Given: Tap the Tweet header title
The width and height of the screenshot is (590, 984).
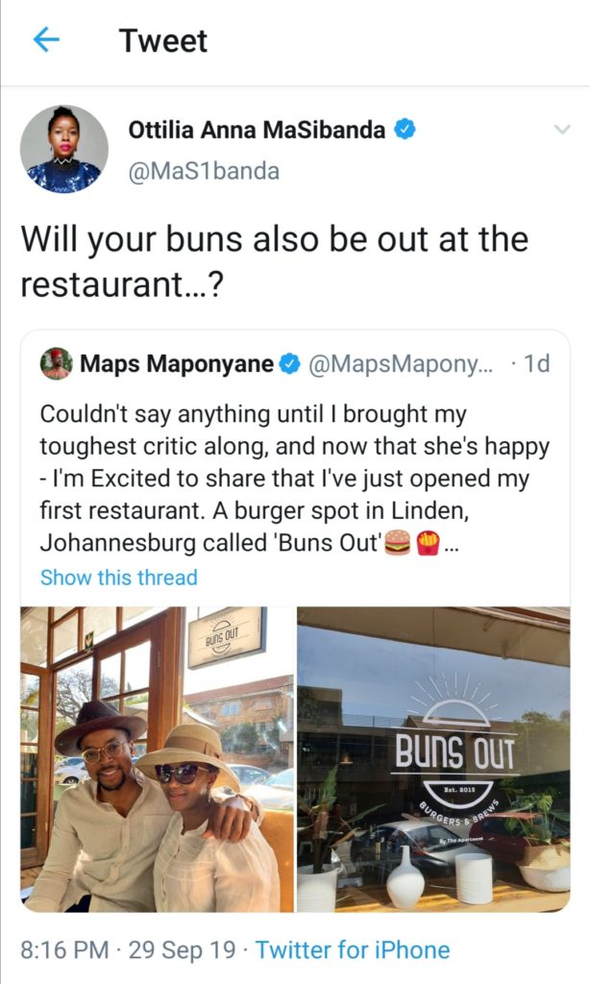Looking at the screenshot, I should [163, 40].
